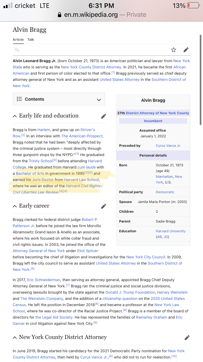Screen dimensions: 203x362
Task: Follow the Legal Aid Society link
Action: [54, 317]
